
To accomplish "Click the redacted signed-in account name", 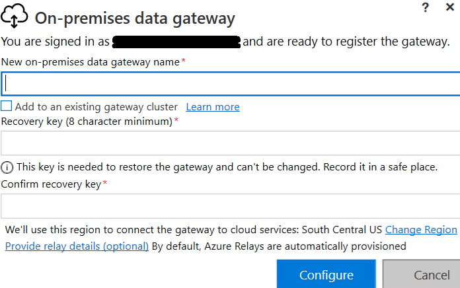I will [x=176, y=42].
